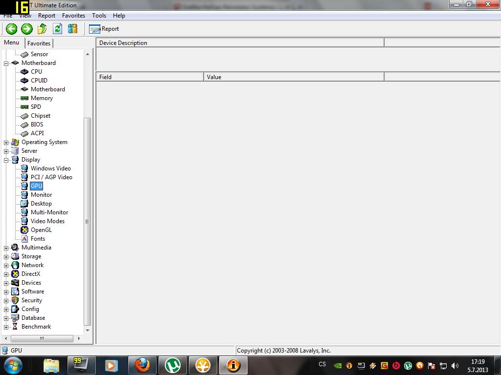
Task: Click the volume speaker tray icon
Action: (455, 366)
